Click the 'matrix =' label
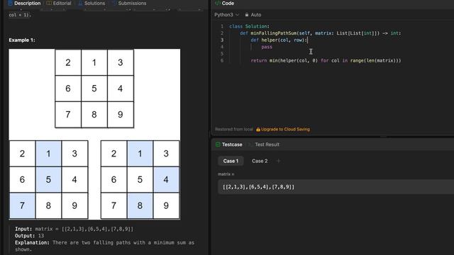The width and height of the screenshot is (454, 255). click(x=226, y=174)
